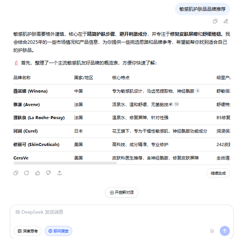Copy the user message about 敏感肌护肤品

(215, 21)
